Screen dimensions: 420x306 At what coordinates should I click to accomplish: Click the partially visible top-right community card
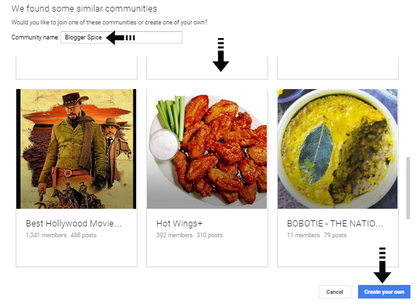coord(338,68)
